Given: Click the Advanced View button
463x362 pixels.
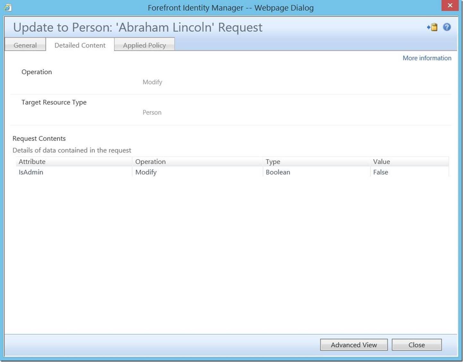Looking at the screenshot, I should tap(354, 345).
